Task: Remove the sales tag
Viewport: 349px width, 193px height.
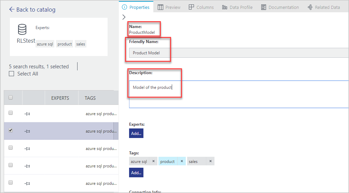Action: (210, 161)
